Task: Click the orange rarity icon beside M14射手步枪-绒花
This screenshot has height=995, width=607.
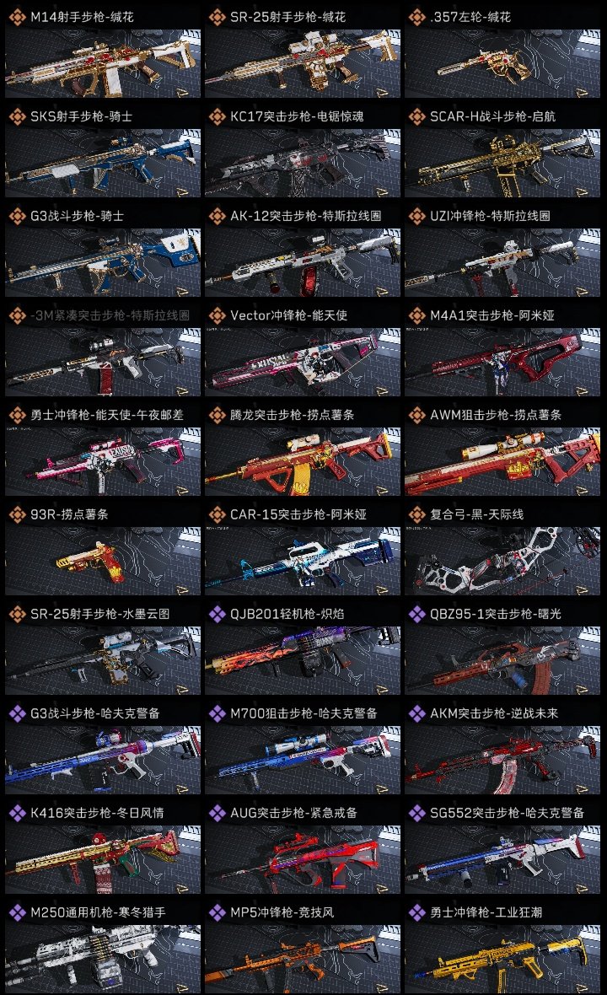Action: pyautogui.click(x=17, y=17)
